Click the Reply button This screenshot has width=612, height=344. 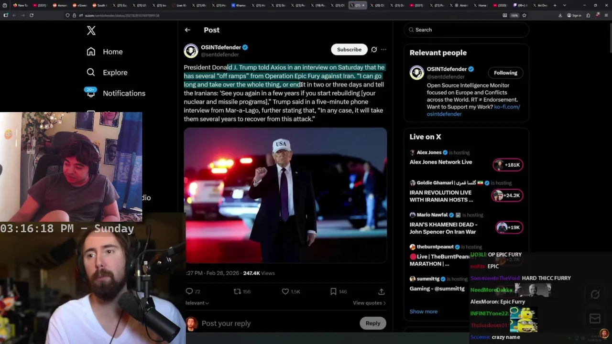pyautogui.click(x=373, y=323)
